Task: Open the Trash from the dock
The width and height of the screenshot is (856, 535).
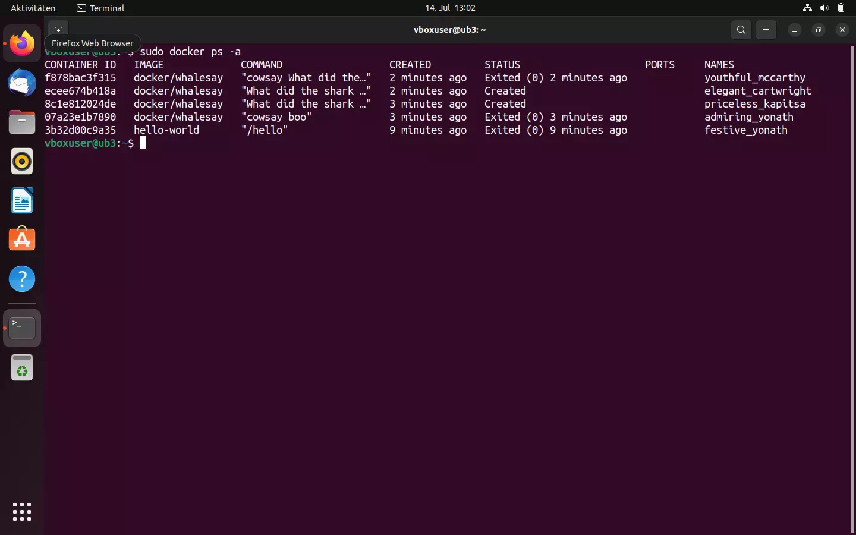Action: coord(22,368)
